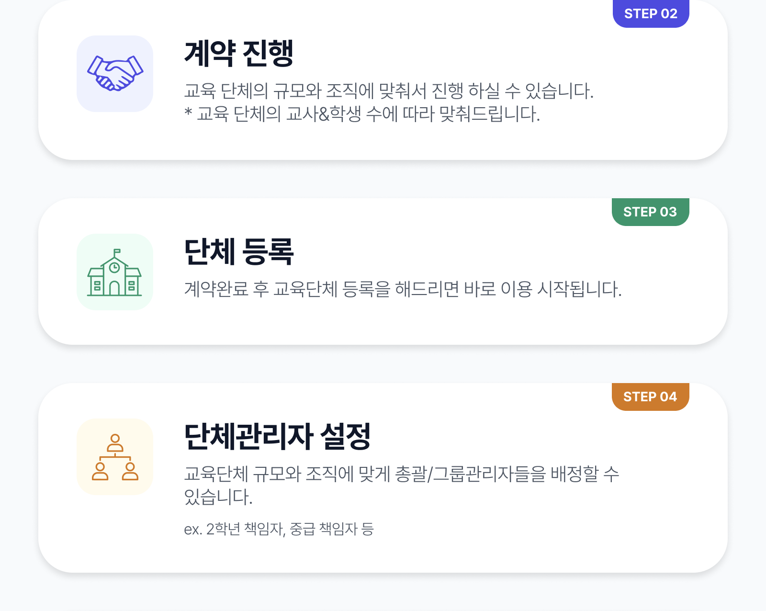Click the ex. 2학년 책임자 example text

point(279,529)
